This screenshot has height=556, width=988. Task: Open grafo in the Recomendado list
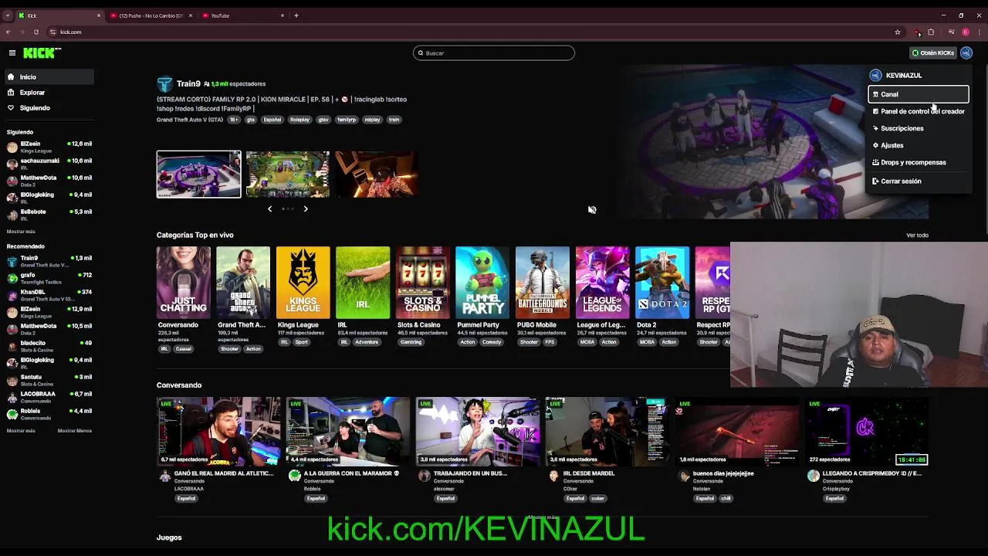(x=48, y=278)
